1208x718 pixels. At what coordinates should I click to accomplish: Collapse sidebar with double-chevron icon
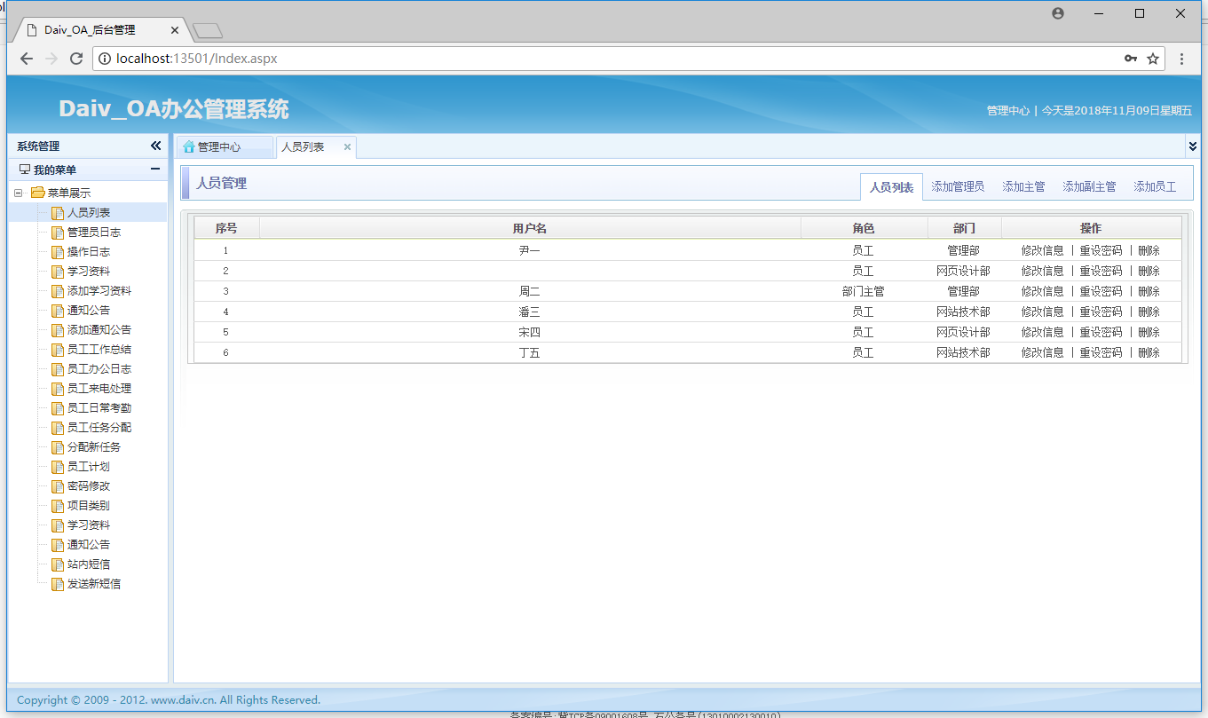coord(155,146)
